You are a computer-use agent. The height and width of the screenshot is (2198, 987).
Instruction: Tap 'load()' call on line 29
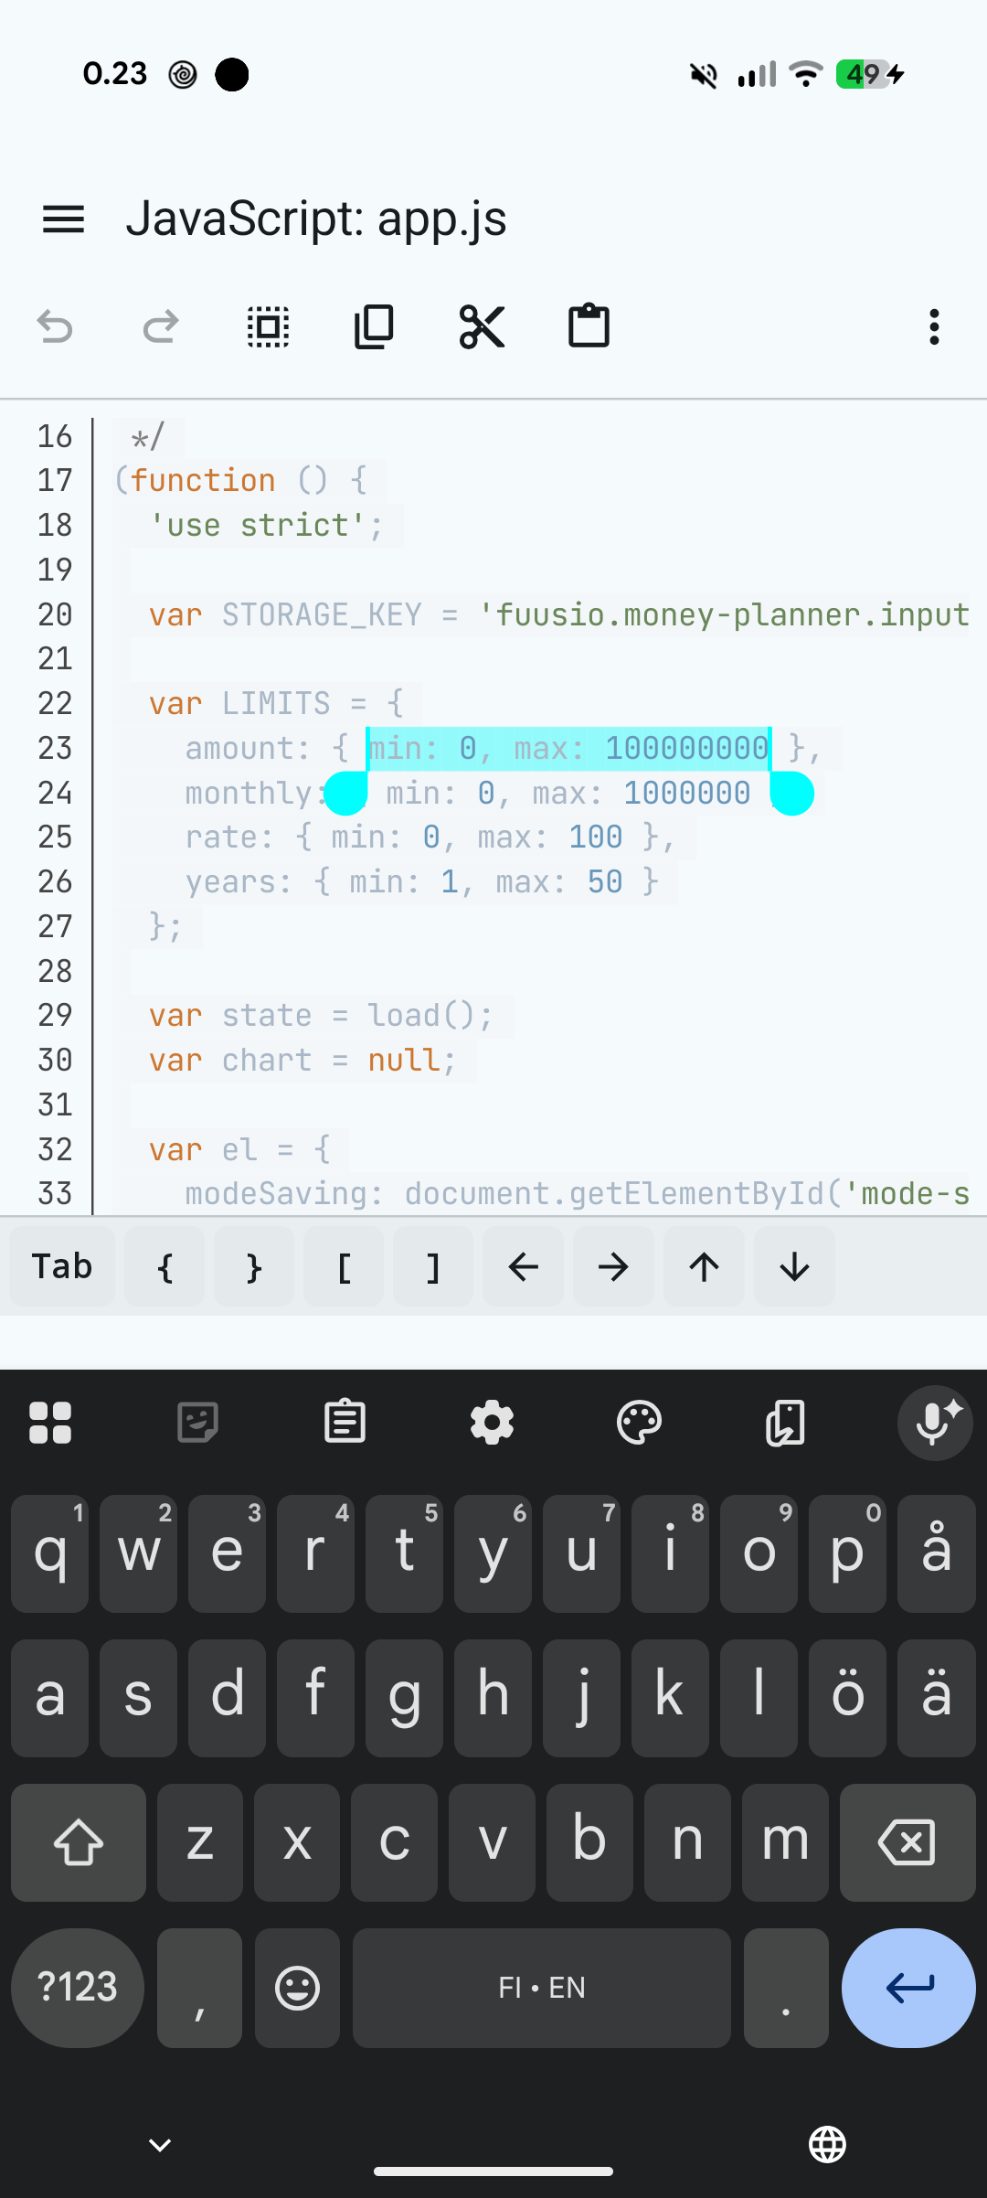(422, 1015)
